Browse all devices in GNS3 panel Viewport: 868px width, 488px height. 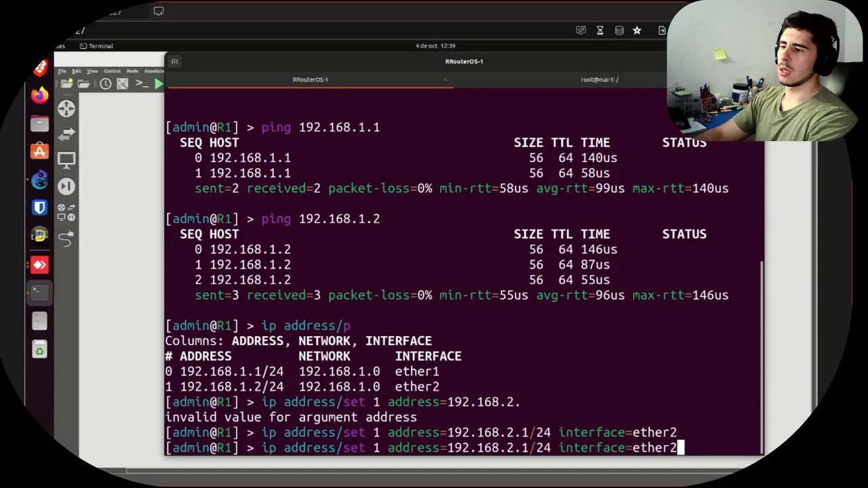66,212
